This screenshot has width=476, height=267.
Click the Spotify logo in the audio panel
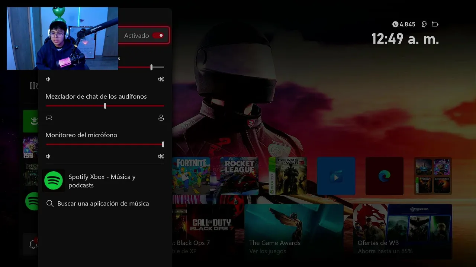coord(54,181)
